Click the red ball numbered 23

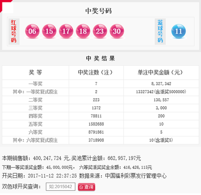point(100,31)
